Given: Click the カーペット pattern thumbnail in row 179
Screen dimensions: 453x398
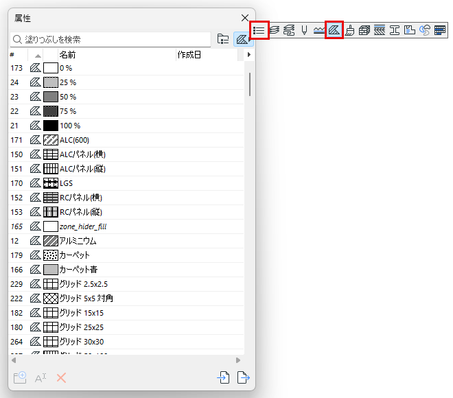Looking at the screenshot, I should point(51,255).
